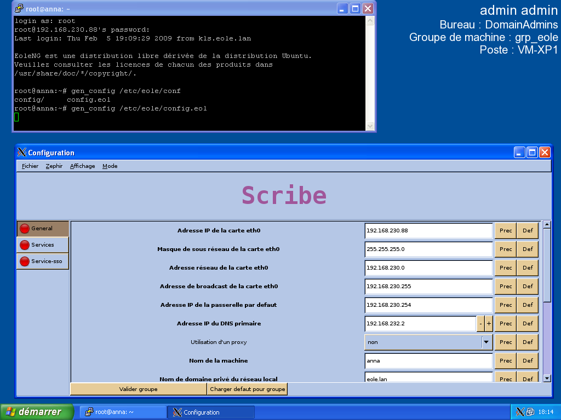This screenshot has width=561, height=420.
Task: Open the Fichier menu
Action: (30, 166)
